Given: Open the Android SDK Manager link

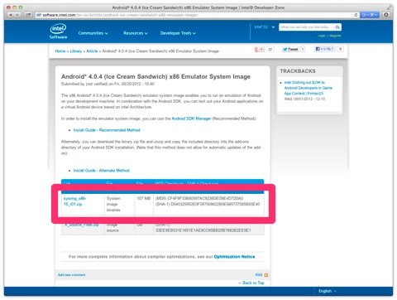Looking at the screenshot, I should 191,119.
